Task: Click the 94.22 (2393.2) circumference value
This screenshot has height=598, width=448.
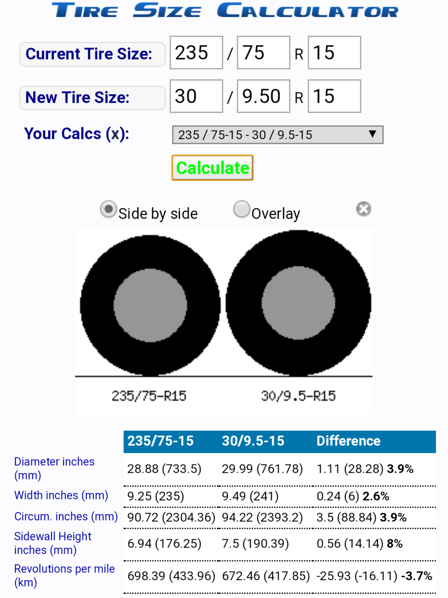Action: (x=262, y=518)
